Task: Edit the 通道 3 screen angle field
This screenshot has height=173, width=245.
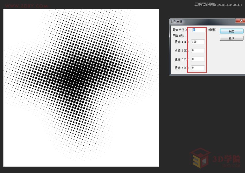Action: pyautogui.click(x=198, y=59)
